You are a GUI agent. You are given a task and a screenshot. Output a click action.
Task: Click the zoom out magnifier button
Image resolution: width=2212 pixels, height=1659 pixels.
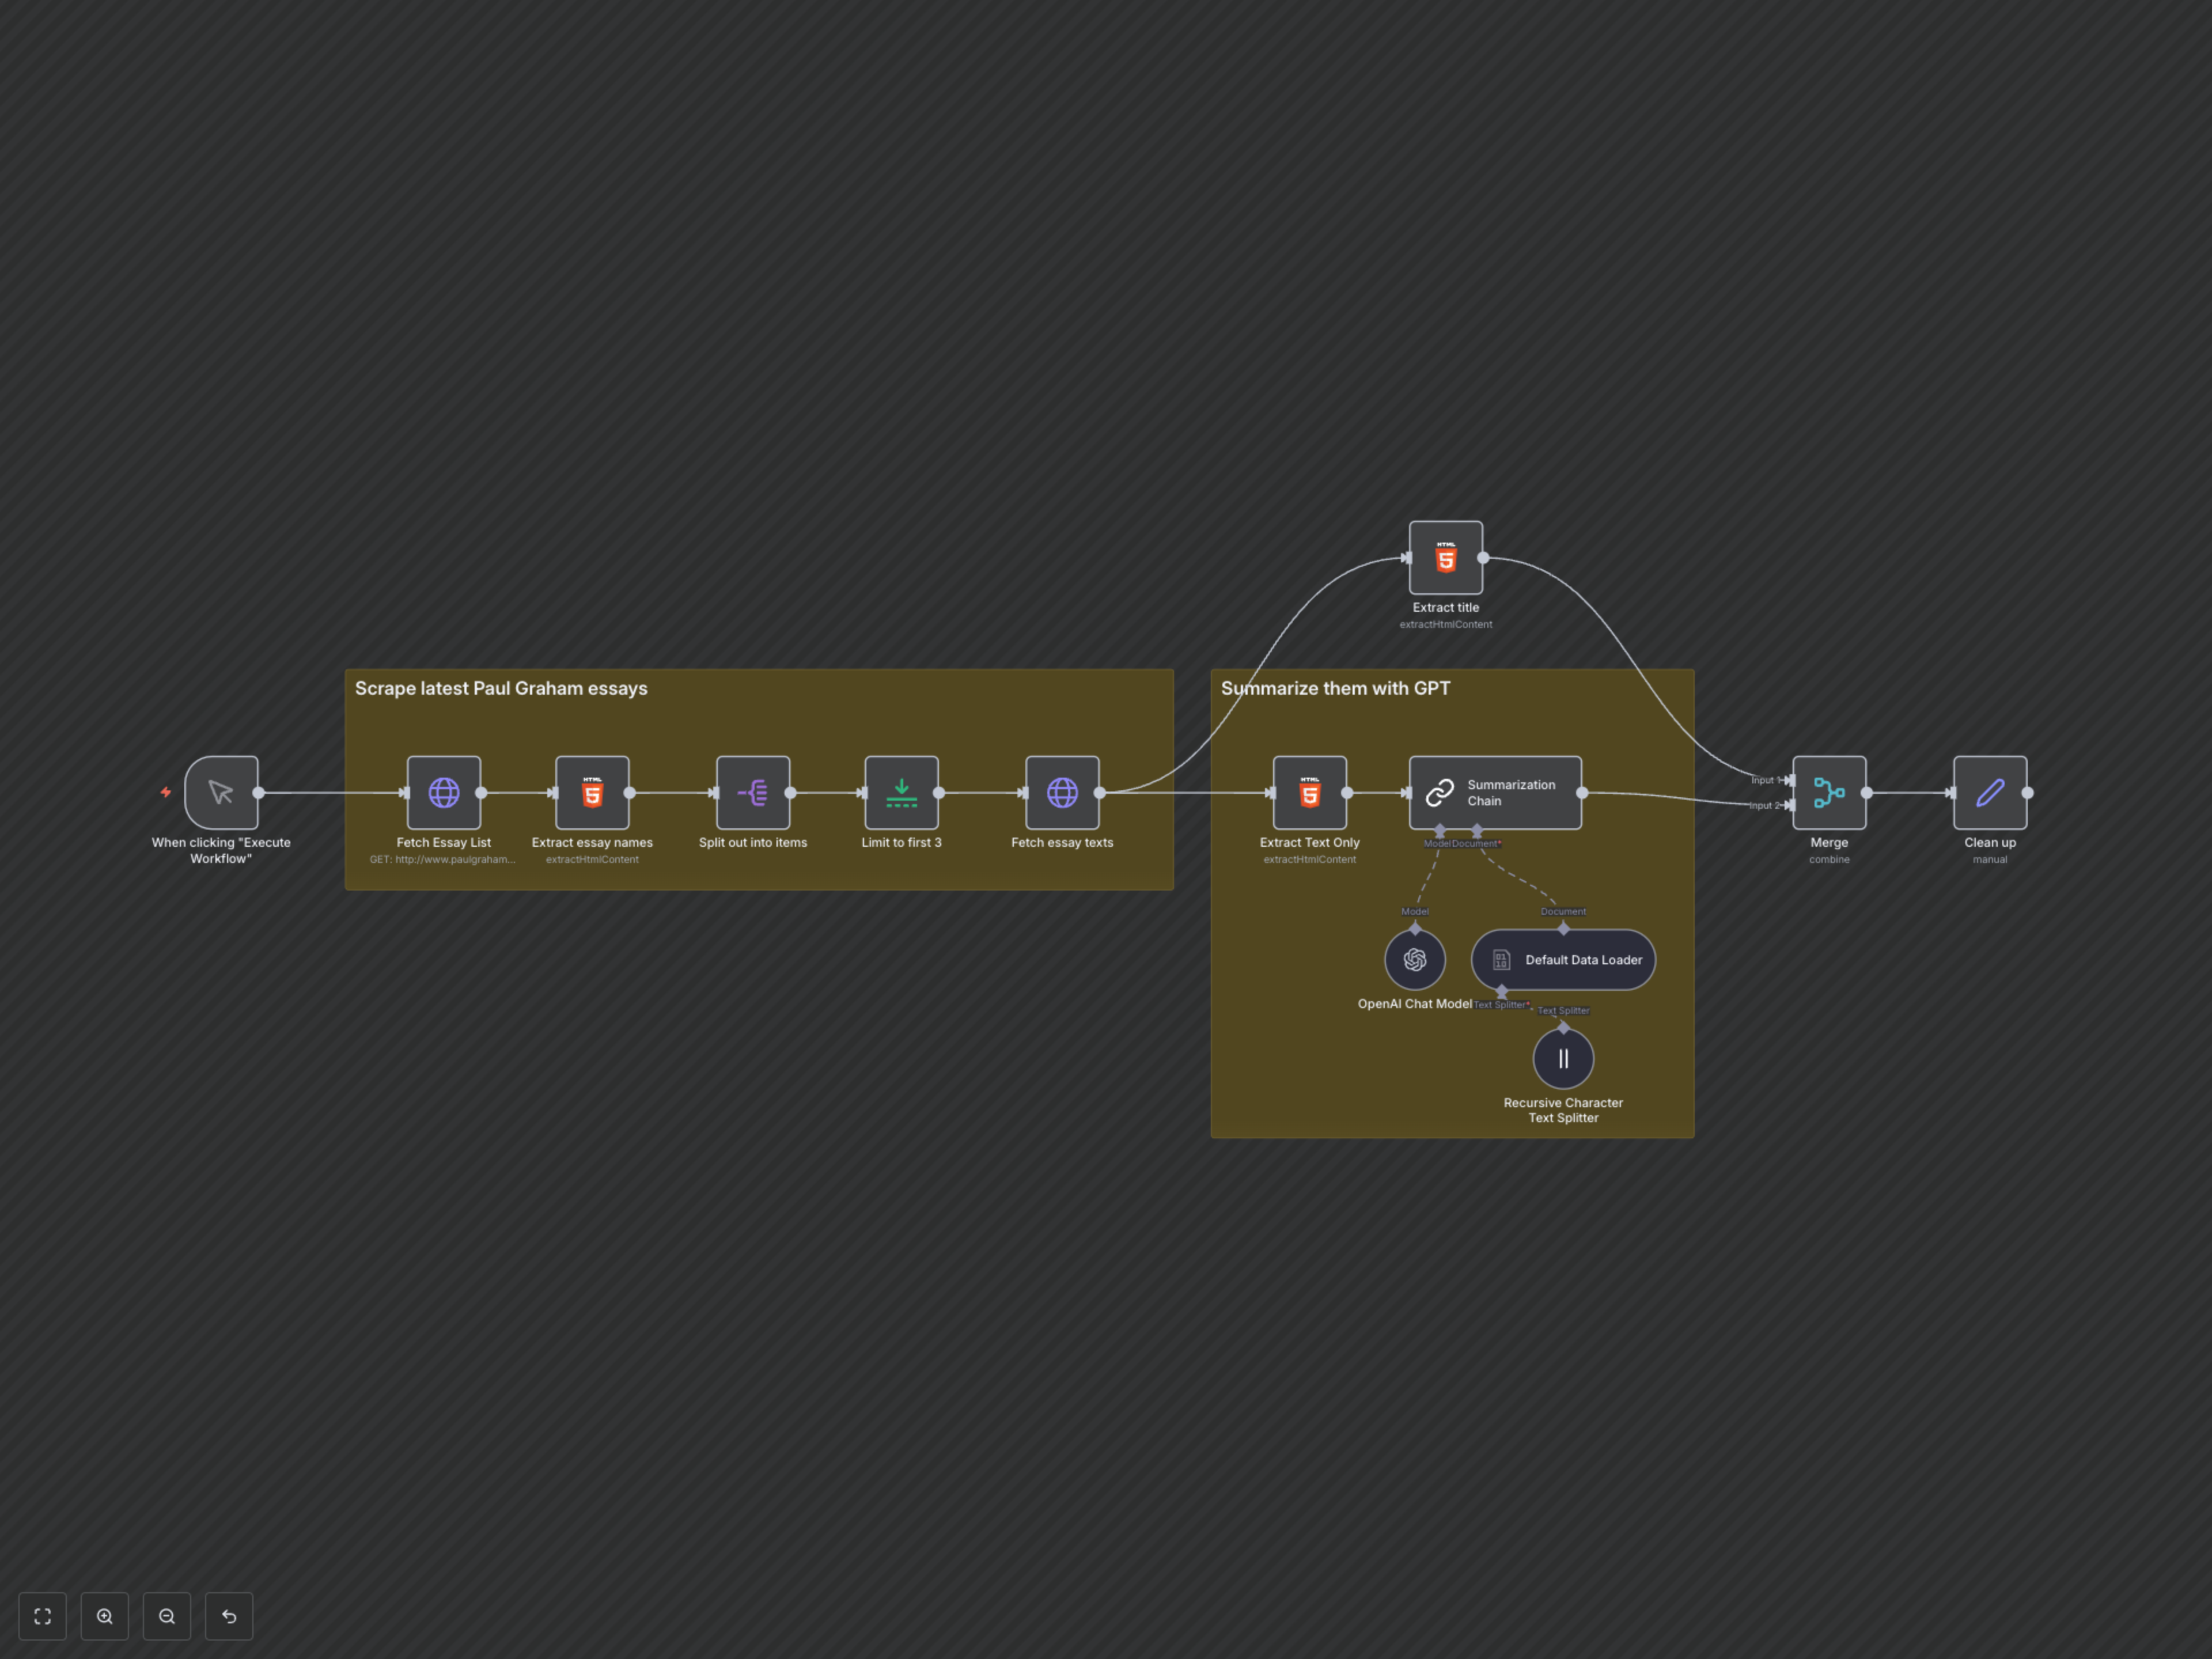pyautogui.click(x=167, y=1616)
